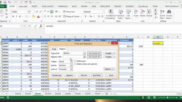The width and height of the screenshot is (182, 102).
Task: Click Close in Find and Replace
Action: tap(111, 75)
